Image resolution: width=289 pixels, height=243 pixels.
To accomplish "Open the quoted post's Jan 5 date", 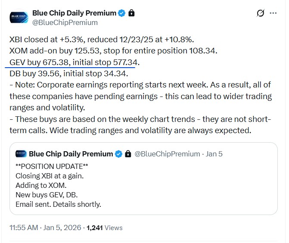I will [x=214, y=154].
